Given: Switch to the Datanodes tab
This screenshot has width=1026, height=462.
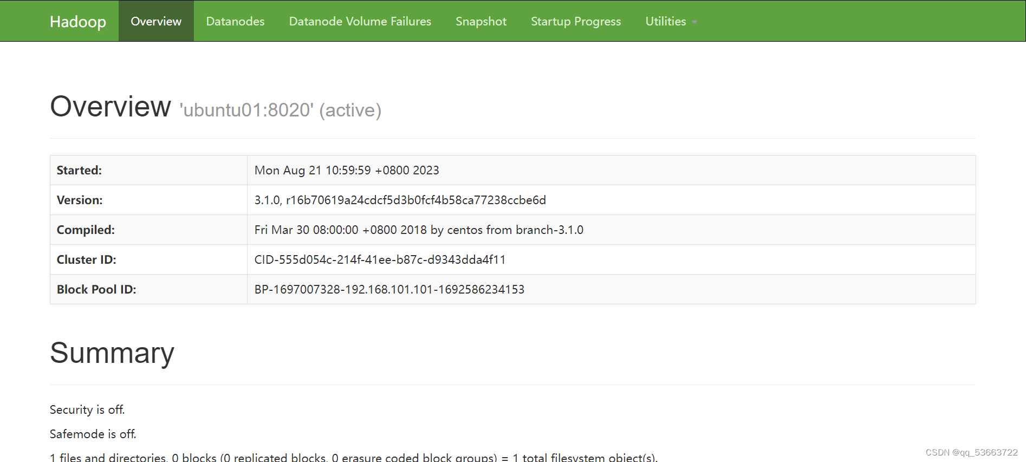Looking at the screenshot, I should pos(235,21).
